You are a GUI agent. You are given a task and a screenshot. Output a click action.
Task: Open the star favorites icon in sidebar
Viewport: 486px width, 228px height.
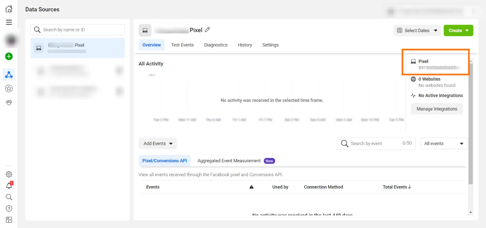(9, 88)
